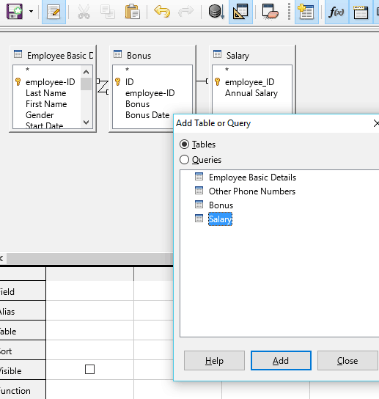Click first column Table cell

tap(89, 330)
